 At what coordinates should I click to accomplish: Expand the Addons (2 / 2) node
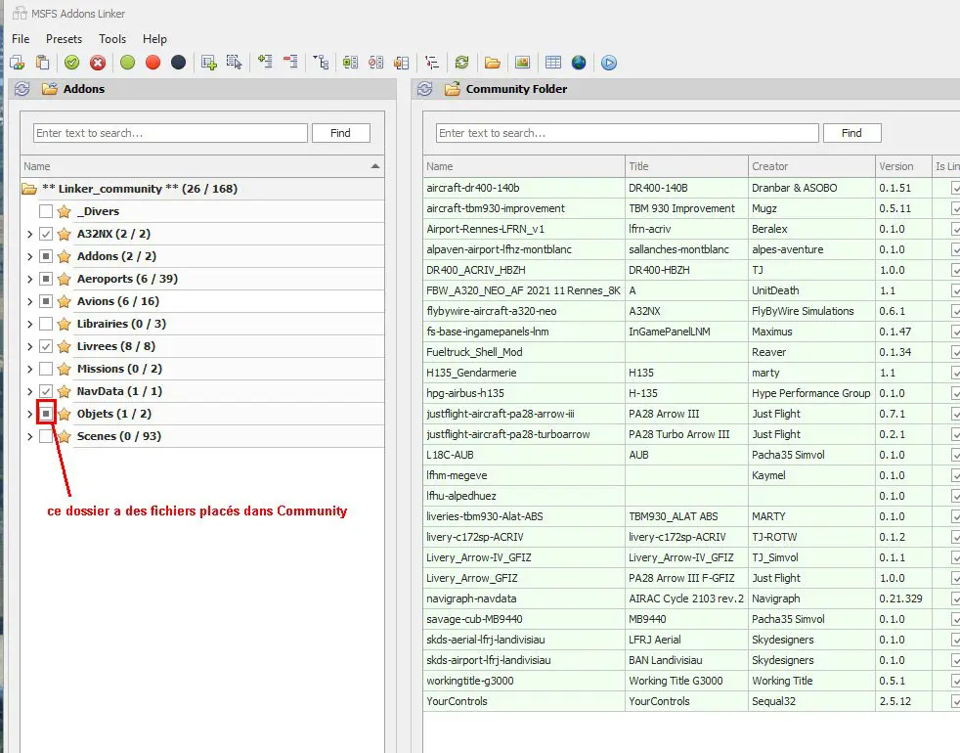29,256
